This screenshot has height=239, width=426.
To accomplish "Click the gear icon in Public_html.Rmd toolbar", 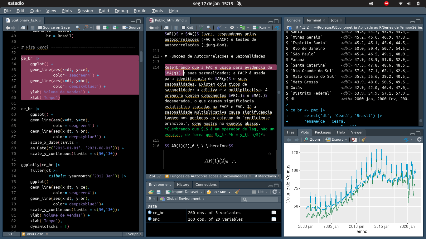I will (232, 27).
